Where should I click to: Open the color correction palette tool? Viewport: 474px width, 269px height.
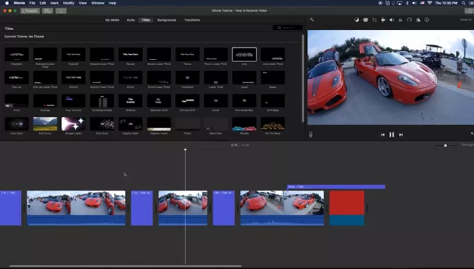pos(365,20)
